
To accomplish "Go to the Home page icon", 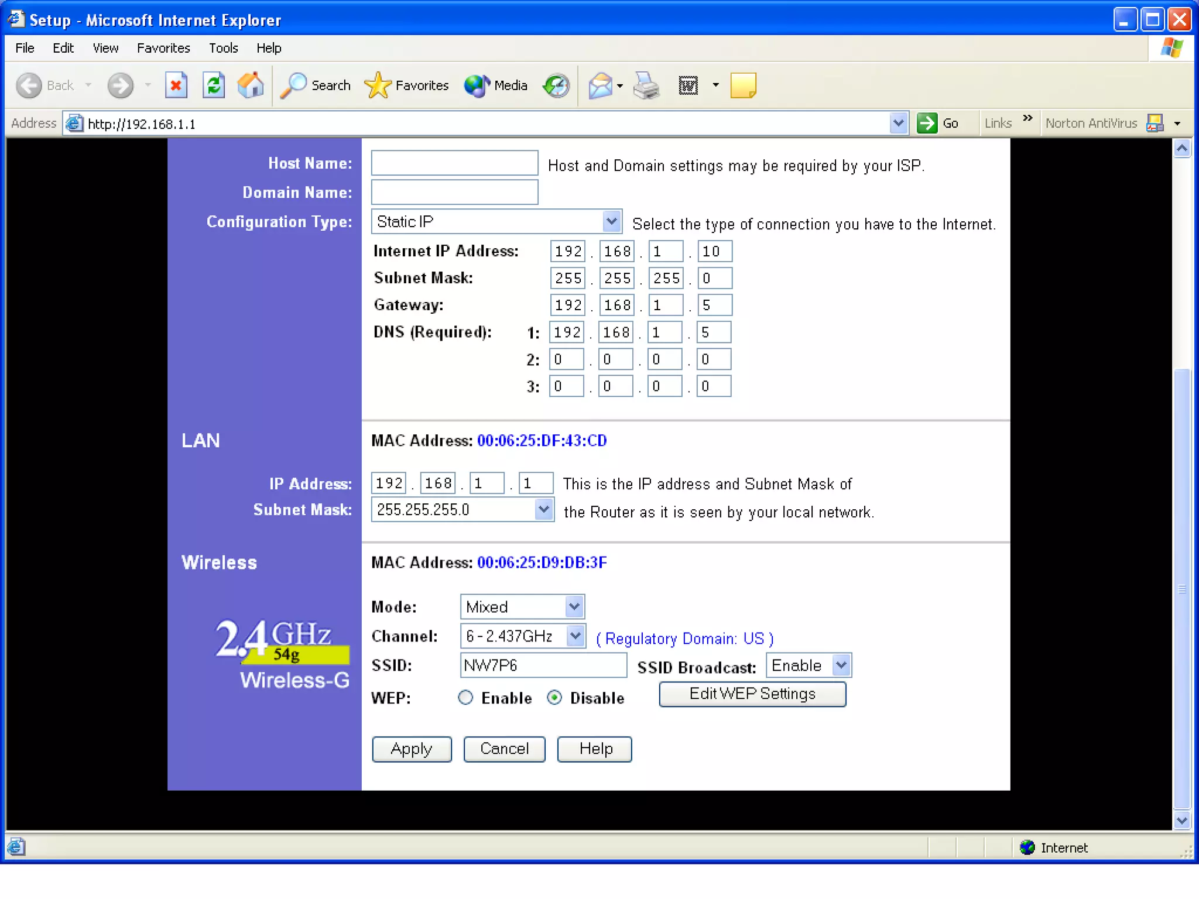I will [251, 86].
